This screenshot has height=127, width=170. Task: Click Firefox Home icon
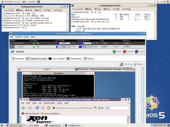[x=49, y=108]
